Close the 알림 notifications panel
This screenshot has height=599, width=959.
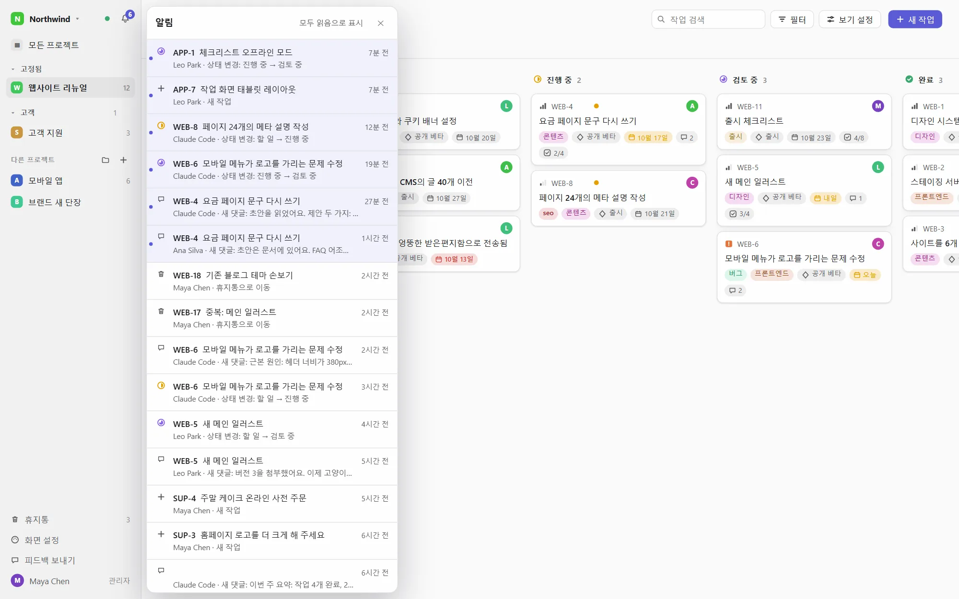[x=381, y=23]
